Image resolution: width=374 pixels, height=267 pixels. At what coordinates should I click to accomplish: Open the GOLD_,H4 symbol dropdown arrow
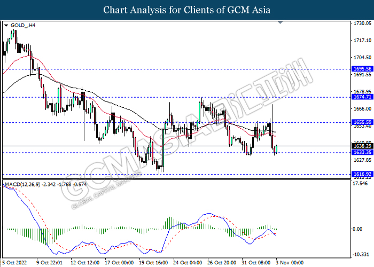pos(6,25)
